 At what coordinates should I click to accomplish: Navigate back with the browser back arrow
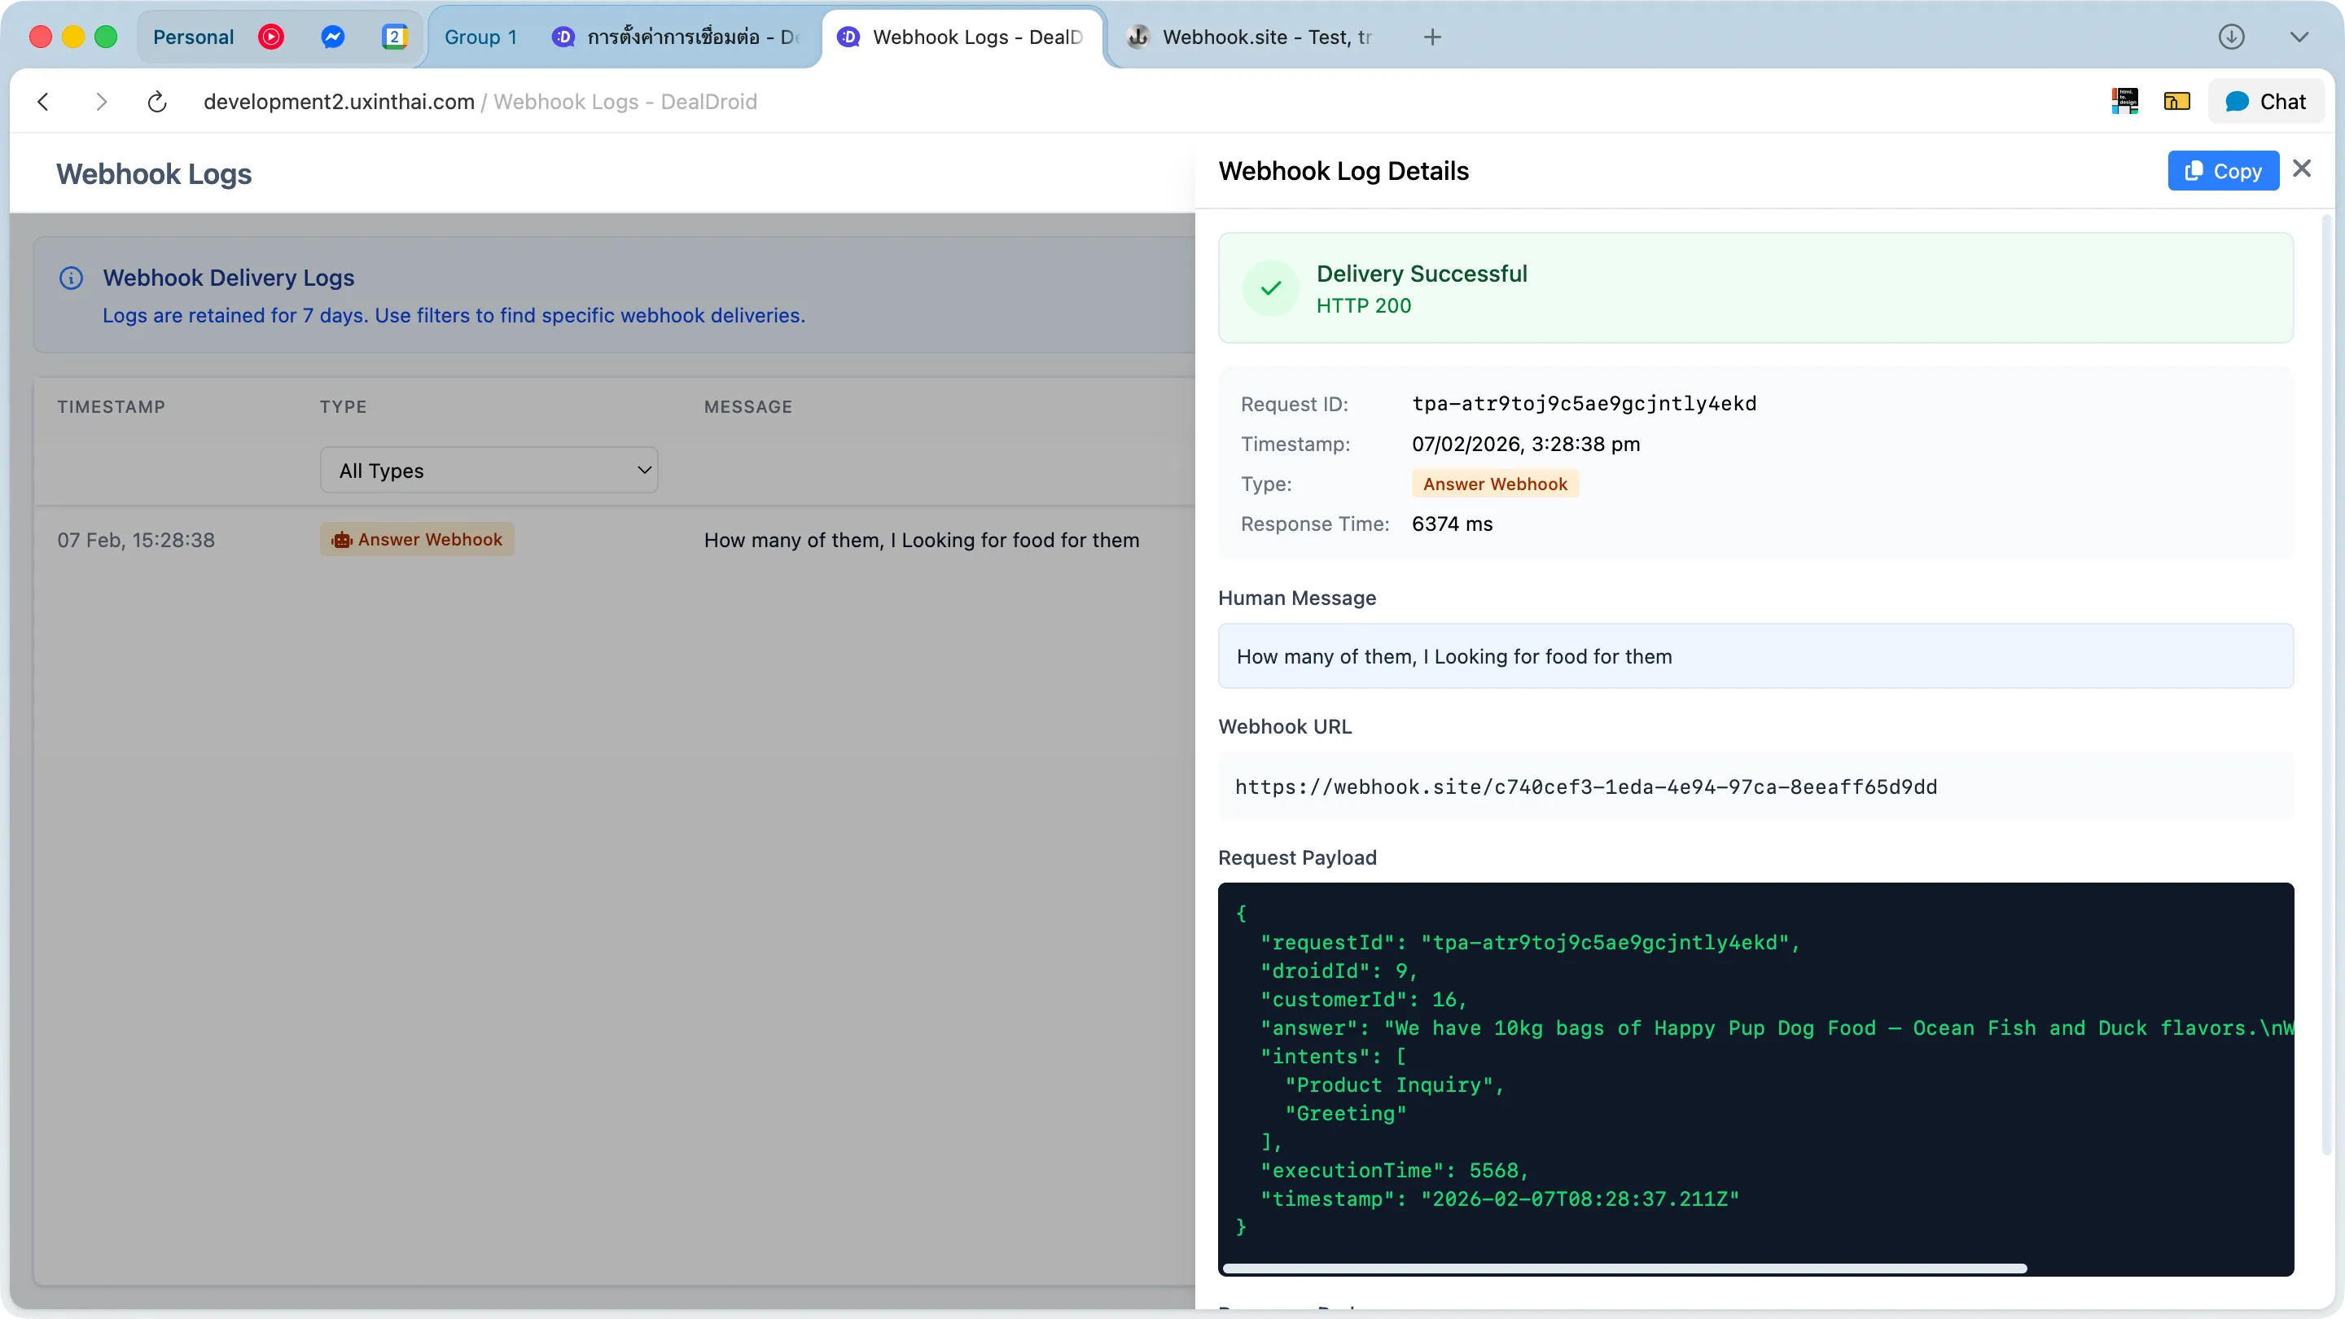[43, 101]
